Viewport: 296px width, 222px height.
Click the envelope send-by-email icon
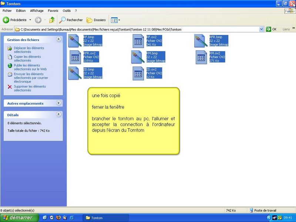(x=10, y=74)
